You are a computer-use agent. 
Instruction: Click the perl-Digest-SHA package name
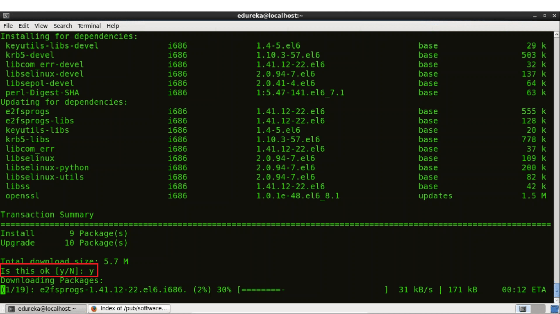point(42,93)
